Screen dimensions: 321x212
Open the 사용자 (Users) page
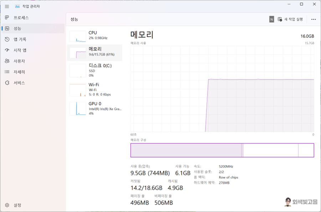[20, 61]
